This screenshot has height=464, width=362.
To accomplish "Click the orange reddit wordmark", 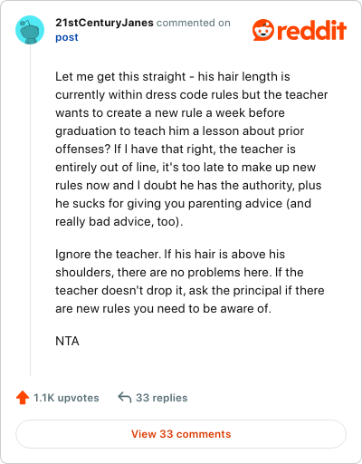I will (311, 30).
